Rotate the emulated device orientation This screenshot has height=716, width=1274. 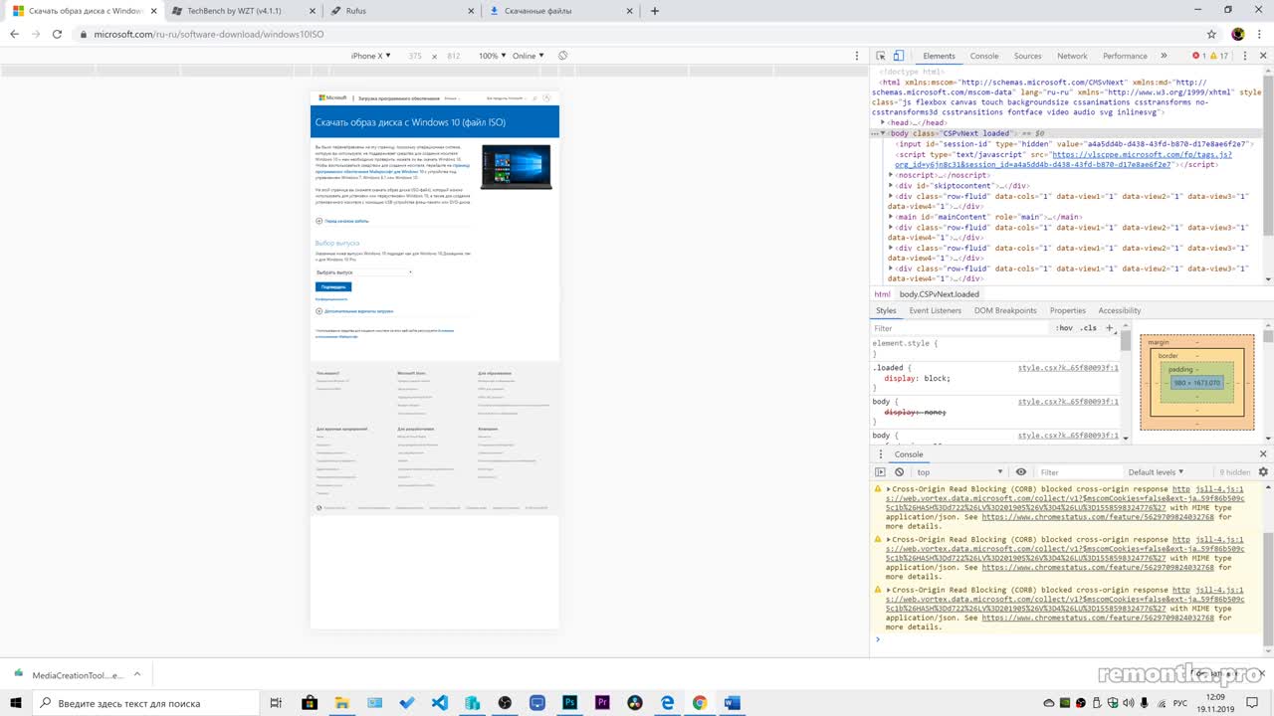pyautogui.click(x=562, y=56)
